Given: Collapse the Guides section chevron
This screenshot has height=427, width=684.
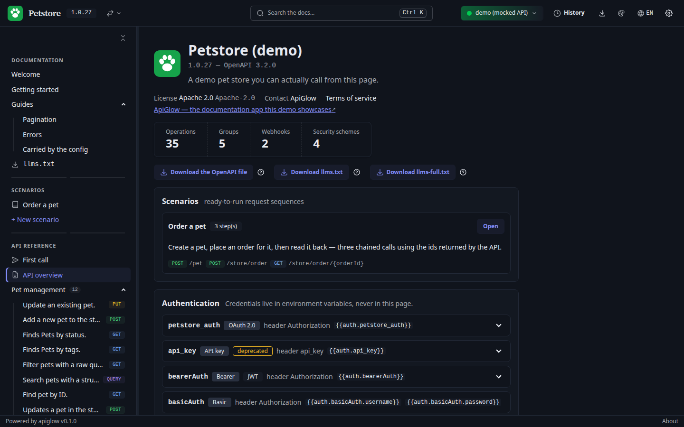Looking at the screenshot, I should click(x=123, y=104).
